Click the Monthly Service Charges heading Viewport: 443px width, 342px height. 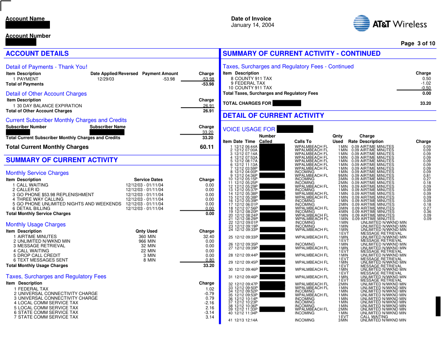(x=37, y=173)
